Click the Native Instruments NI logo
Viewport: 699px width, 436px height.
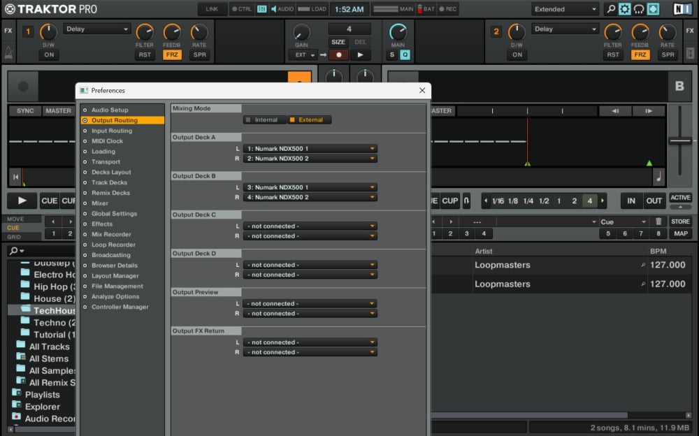pyautogui.click(x=682, y=9)
